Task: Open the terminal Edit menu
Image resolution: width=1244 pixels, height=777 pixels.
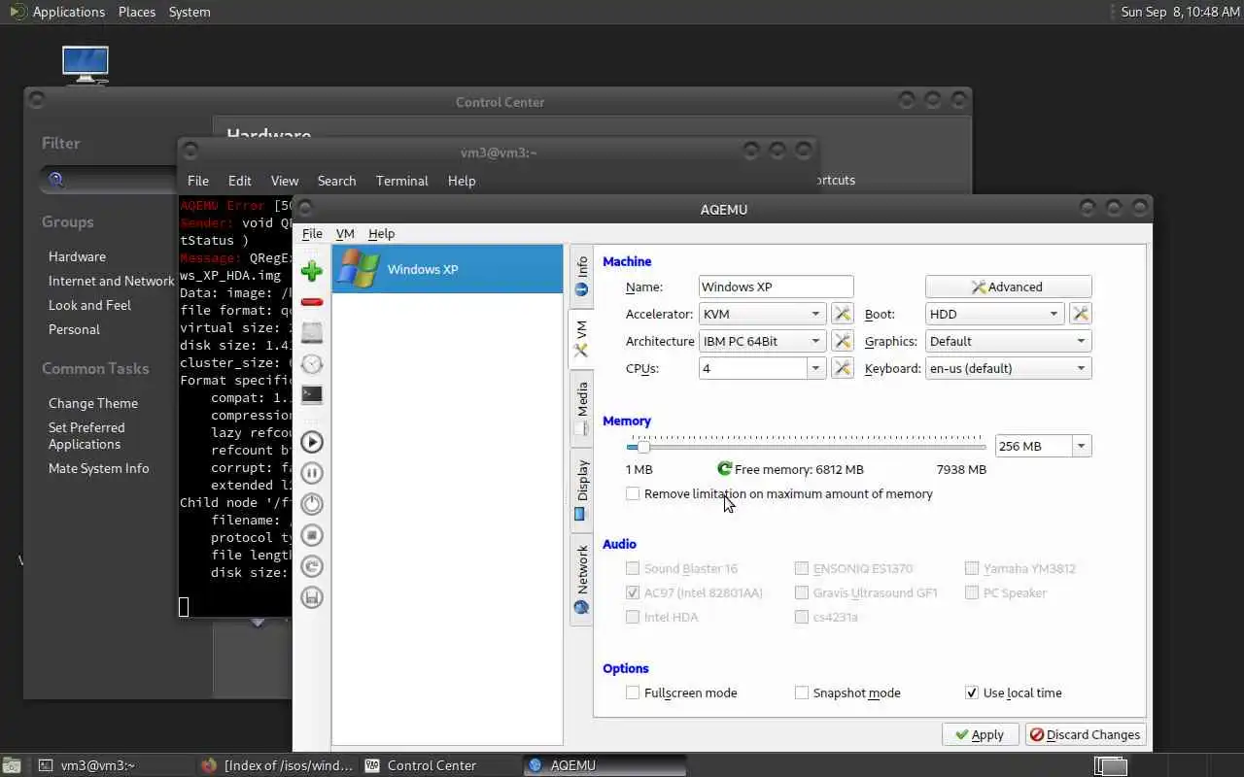Action: pos(239,181)
